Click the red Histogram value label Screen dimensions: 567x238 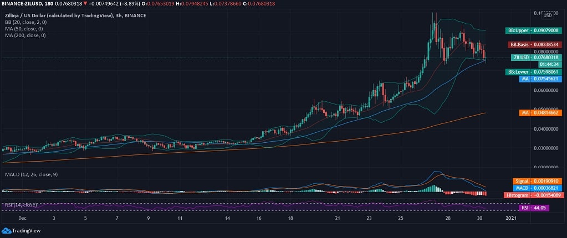(x=532, y=195)
